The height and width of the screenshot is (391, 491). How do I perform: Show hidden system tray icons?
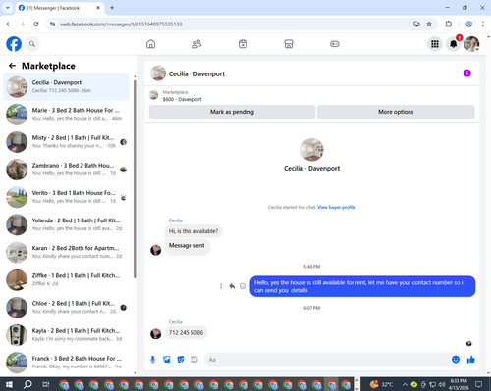pyautogui.click(x=405, y=384)
